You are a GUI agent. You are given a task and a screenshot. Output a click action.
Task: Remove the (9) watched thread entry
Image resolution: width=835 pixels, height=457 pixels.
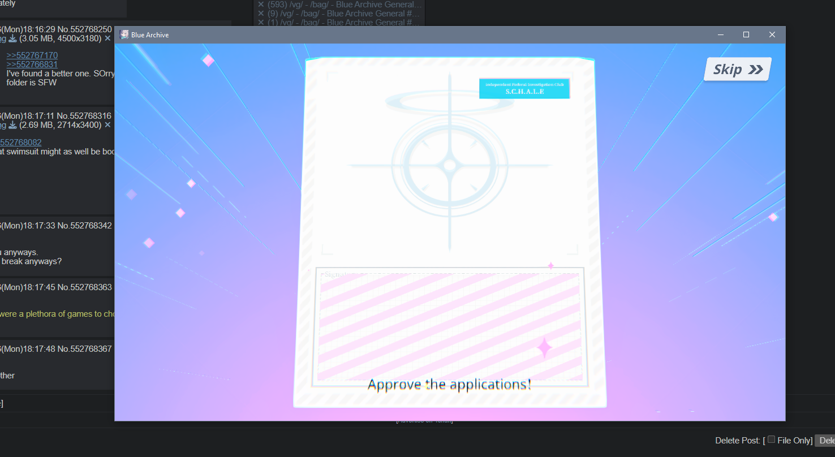[261, 14]
